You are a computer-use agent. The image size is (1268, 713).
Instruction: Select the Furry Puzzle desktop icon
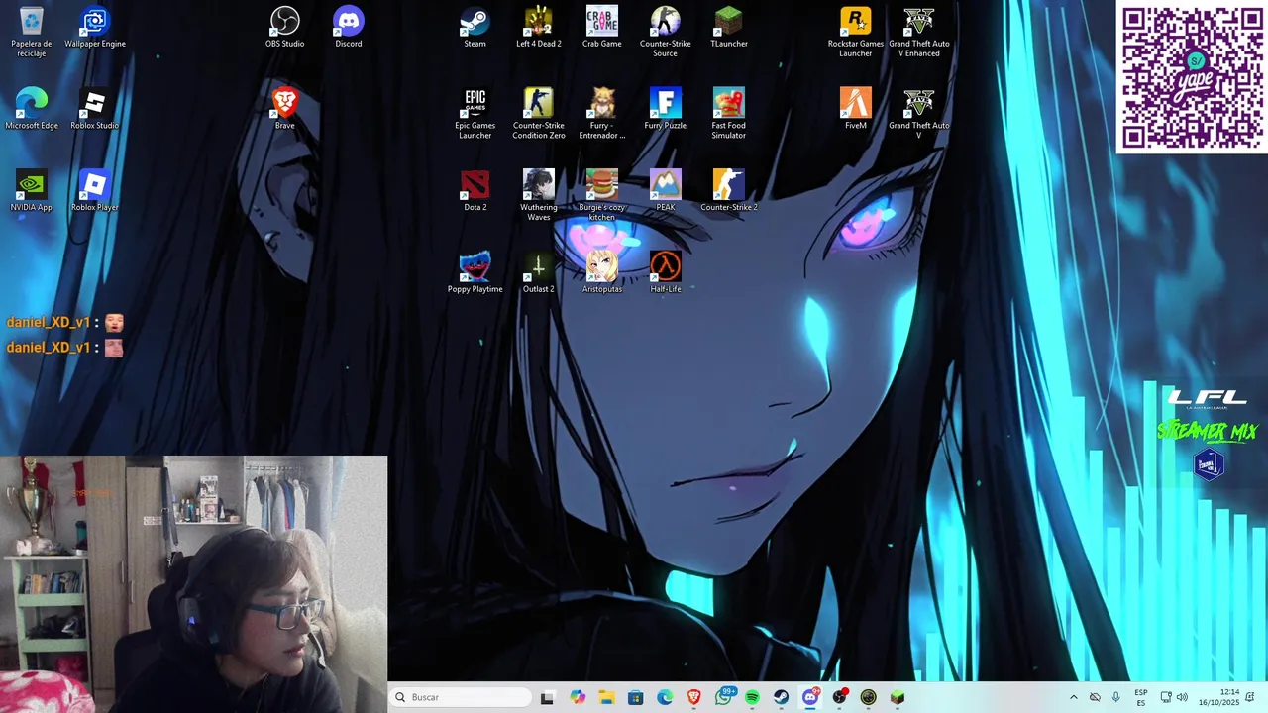tap(666, 109)
